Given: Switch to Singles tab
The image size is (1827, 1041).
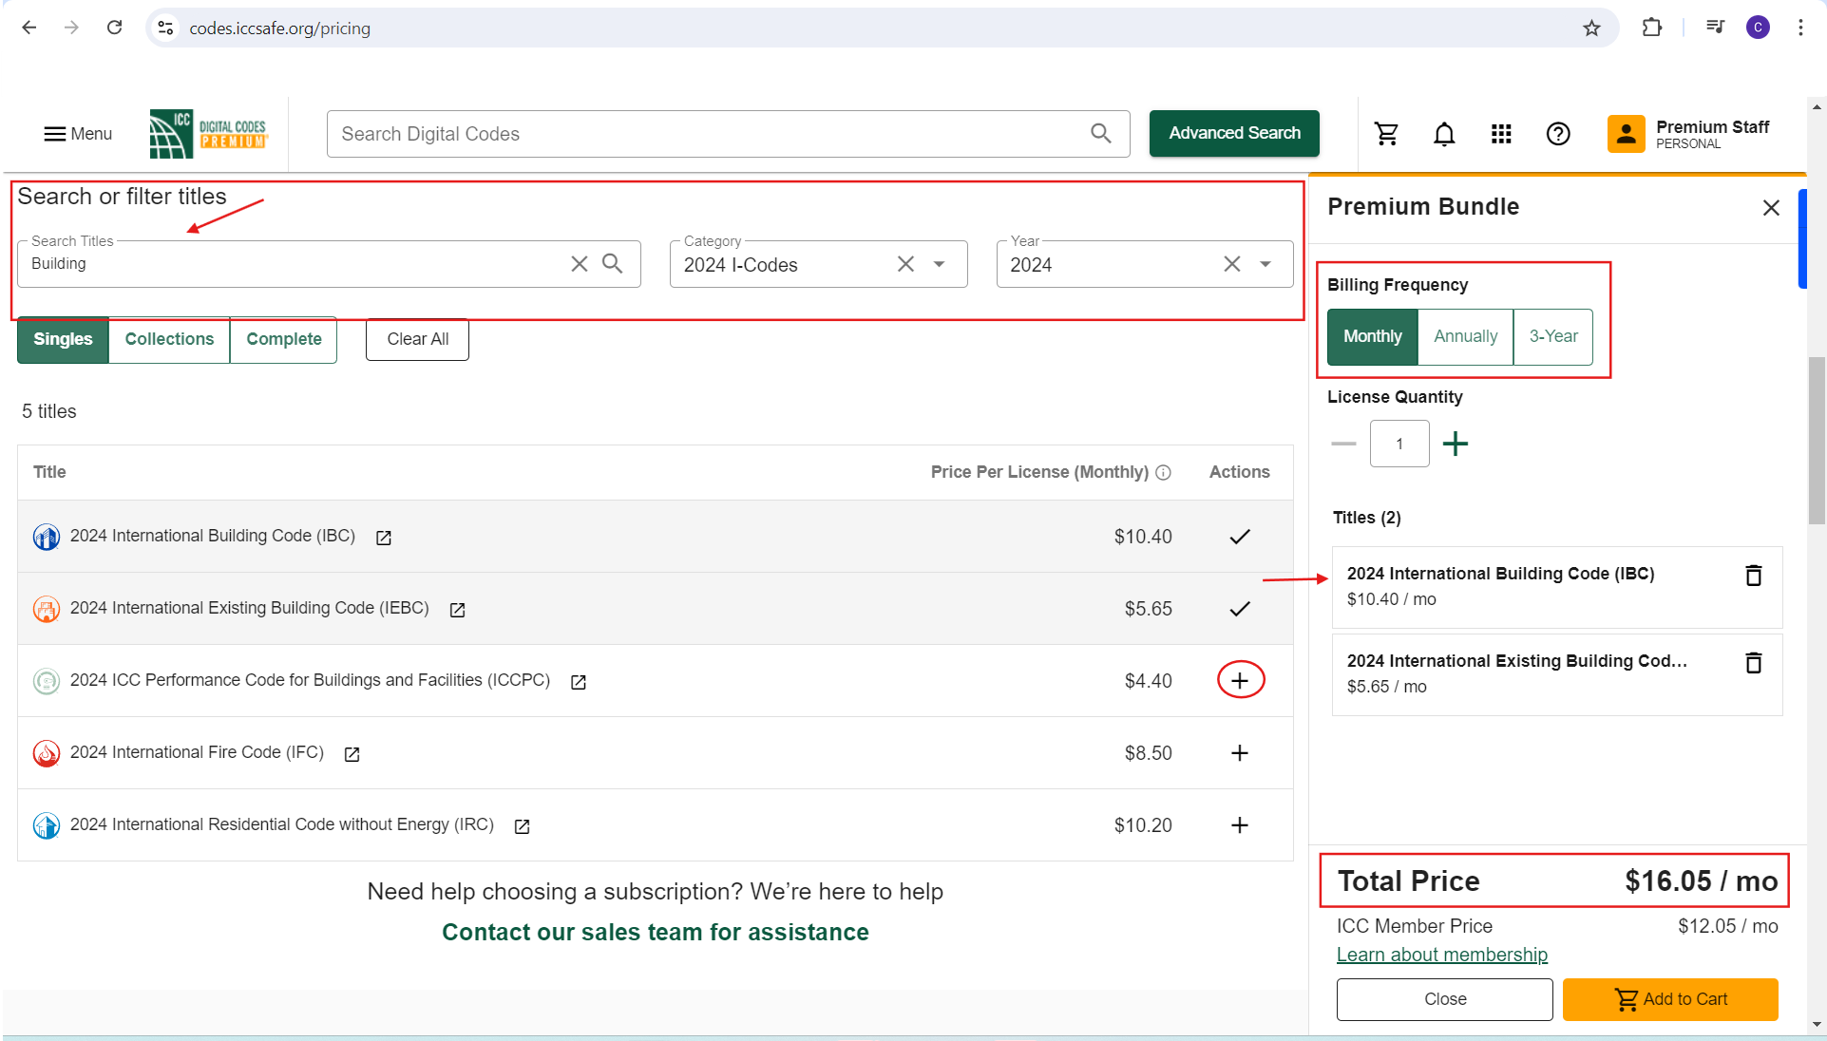Looking at the screenshot, I should (63, 339).
